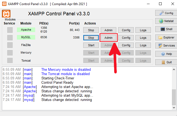Image resolution: width=177 pixels, height=116 pixels.
Task: Open Apache Admin
Action: point(108,30)
